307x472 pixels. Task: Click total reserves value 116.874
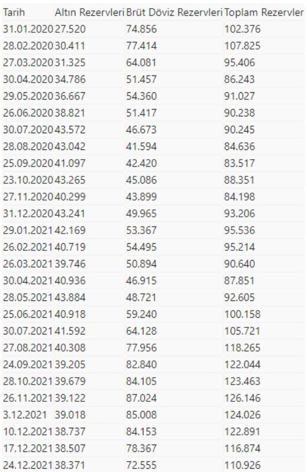click(x=242, y=448)
